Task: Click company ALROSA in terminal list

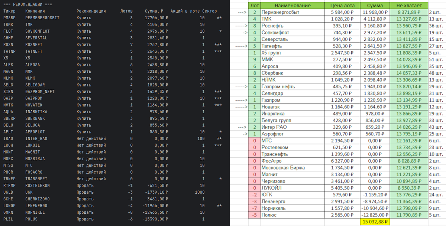Action: [32, 65]
